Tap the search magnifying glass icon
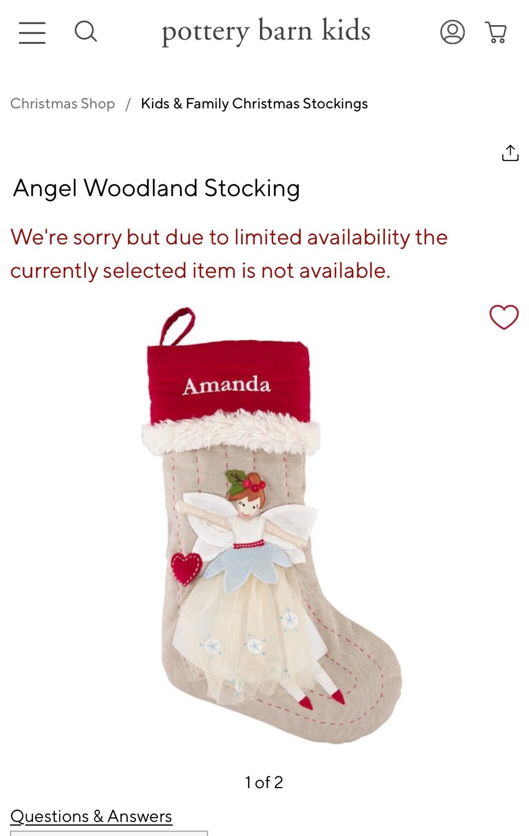The height and width of the screenshot is (836, 529). coord(86,31)
